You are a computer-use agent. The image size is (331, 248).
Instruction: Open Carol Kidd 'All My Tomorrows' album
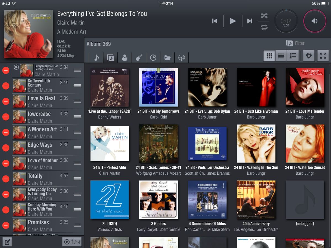coord(158,87)
